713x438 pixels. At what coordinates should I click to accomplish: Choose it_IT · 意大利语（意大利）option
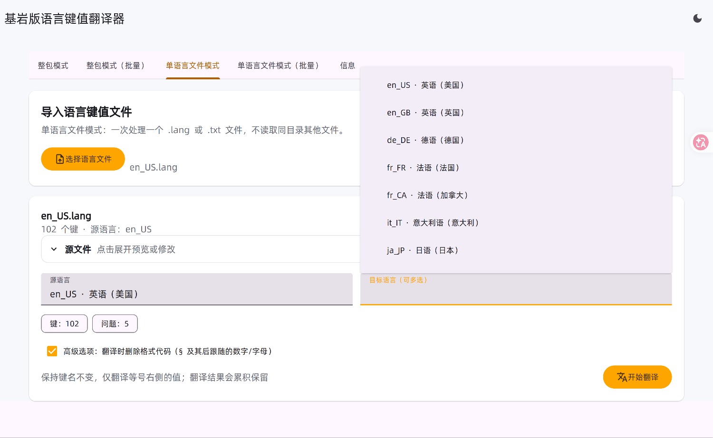click(x=516, y=223)
